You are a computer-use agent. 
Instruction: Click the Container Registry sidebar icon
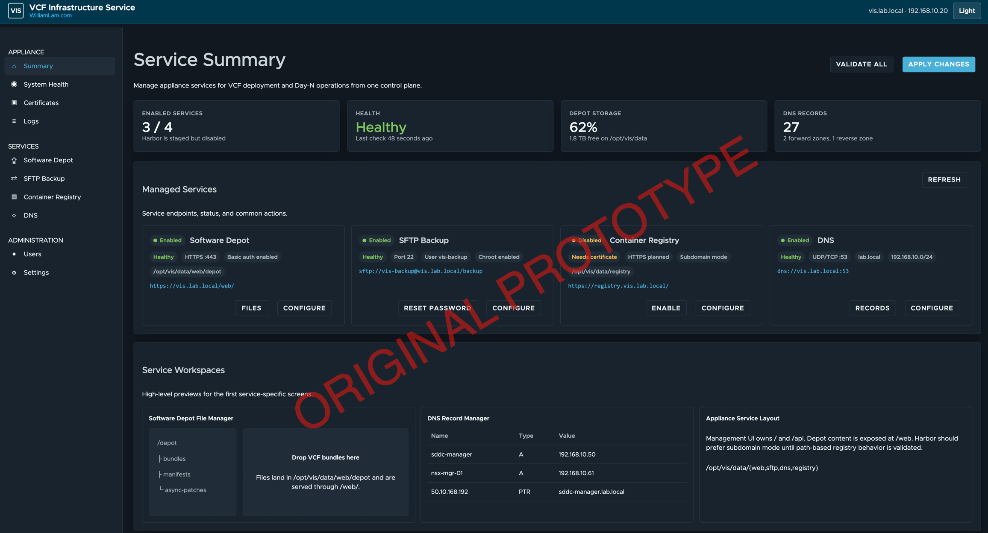[14, 197]
